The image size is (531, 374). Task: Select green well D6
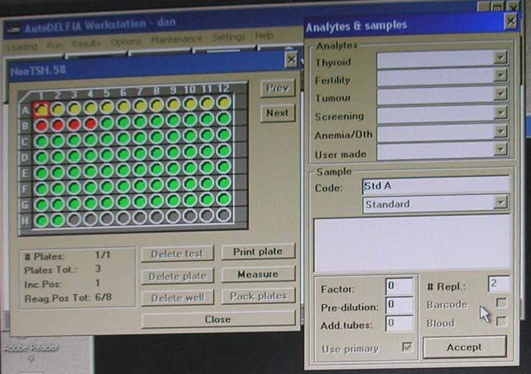point(123,154)
